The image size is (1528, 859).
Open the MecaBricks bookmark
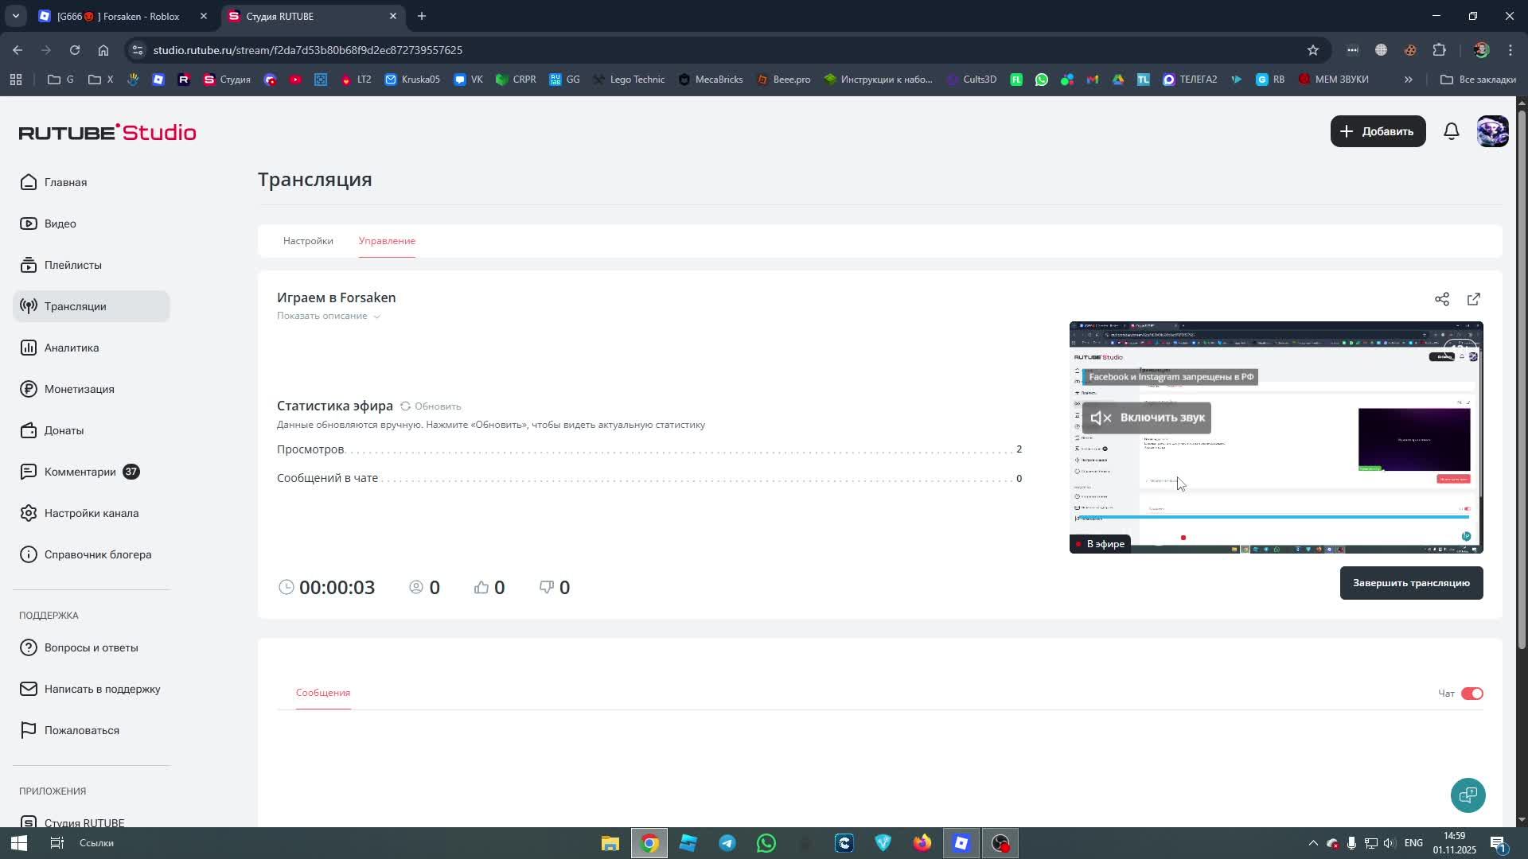click(x=710, y=80)
